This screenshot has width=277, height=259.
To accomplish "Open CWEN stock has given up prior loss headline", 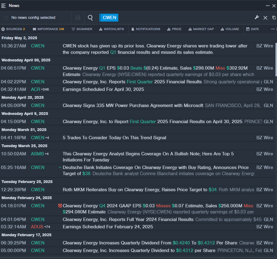I will pyautogui.click(x=155, y=49).
